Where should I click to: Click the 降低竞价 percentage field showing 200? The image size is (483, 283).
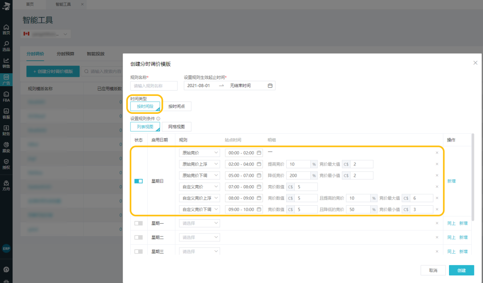coord(298,175)
